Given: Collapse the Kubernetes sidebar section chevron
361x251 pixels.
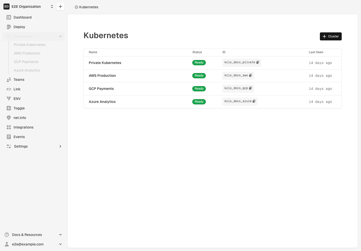Looking at the screenshot, I should click(60, 36).
